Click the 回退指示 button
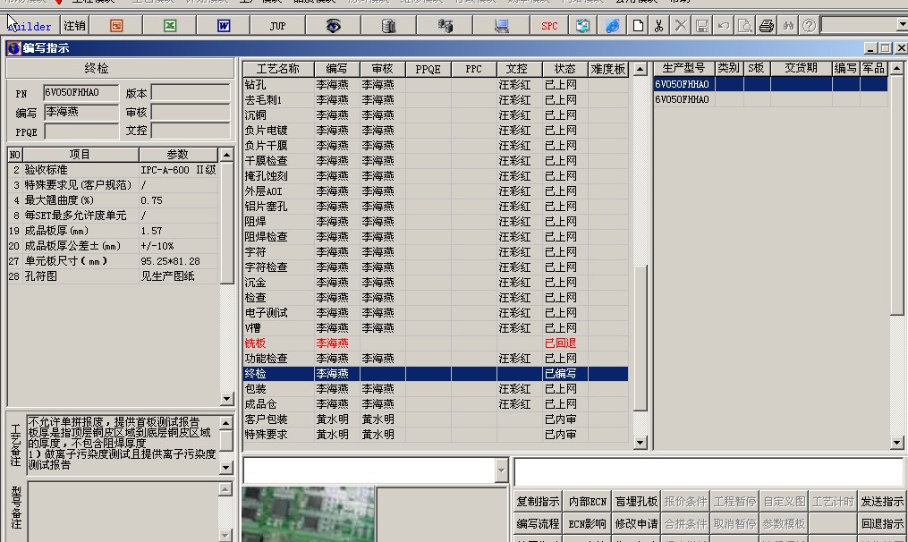 coord(882,523)
